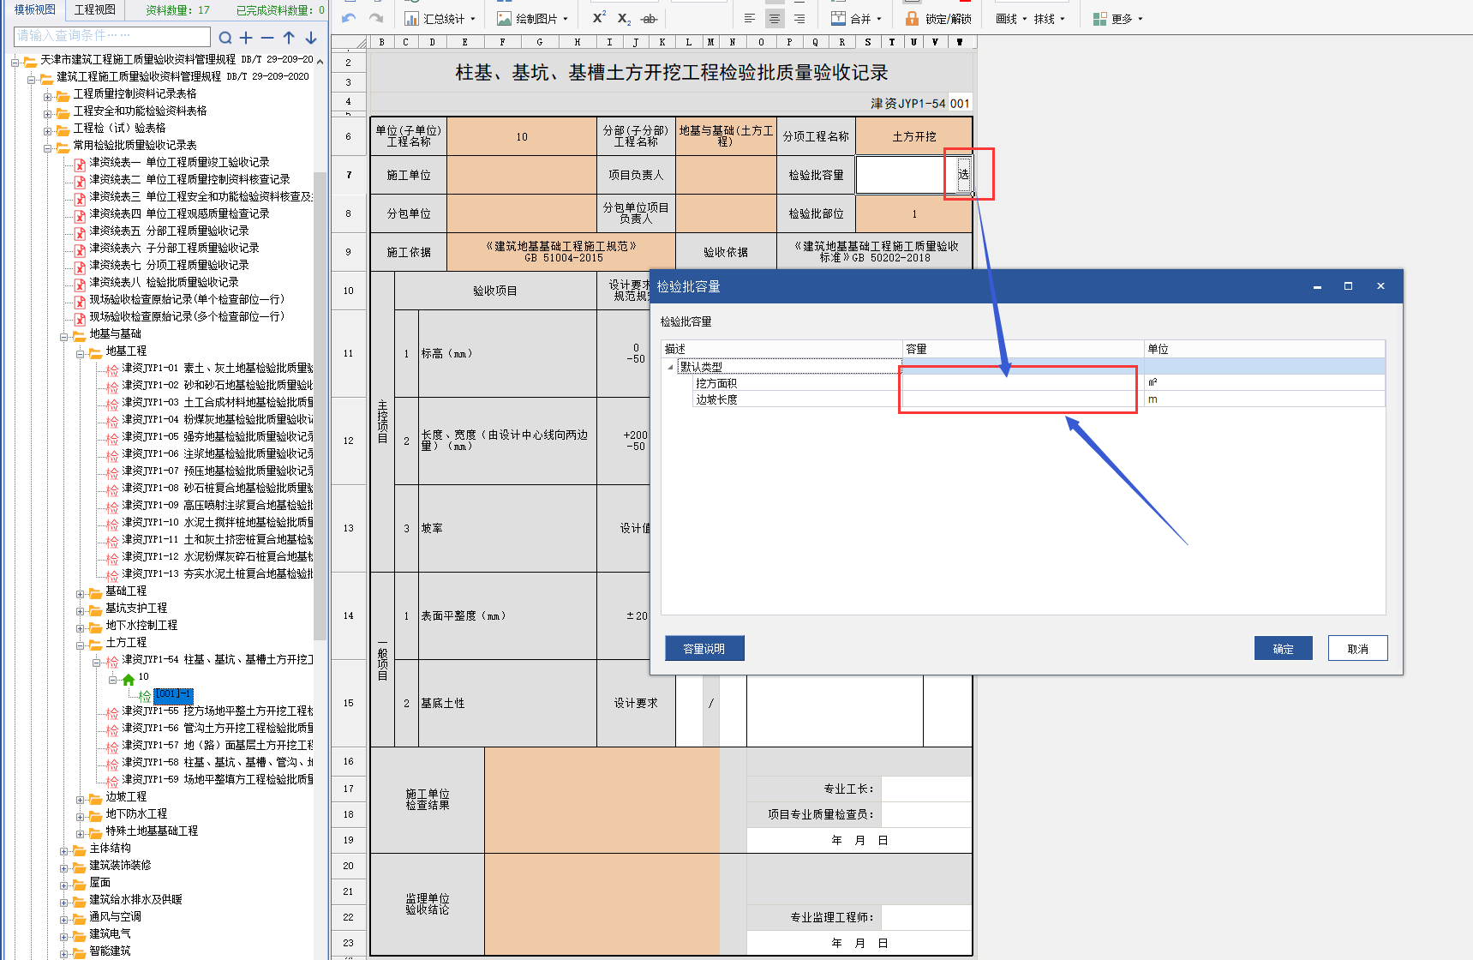Image resolution: width=1473 pixels, height=960 pixels.
Task: Maximize the 检验批容量 dialog
Action: point(1348,286)
